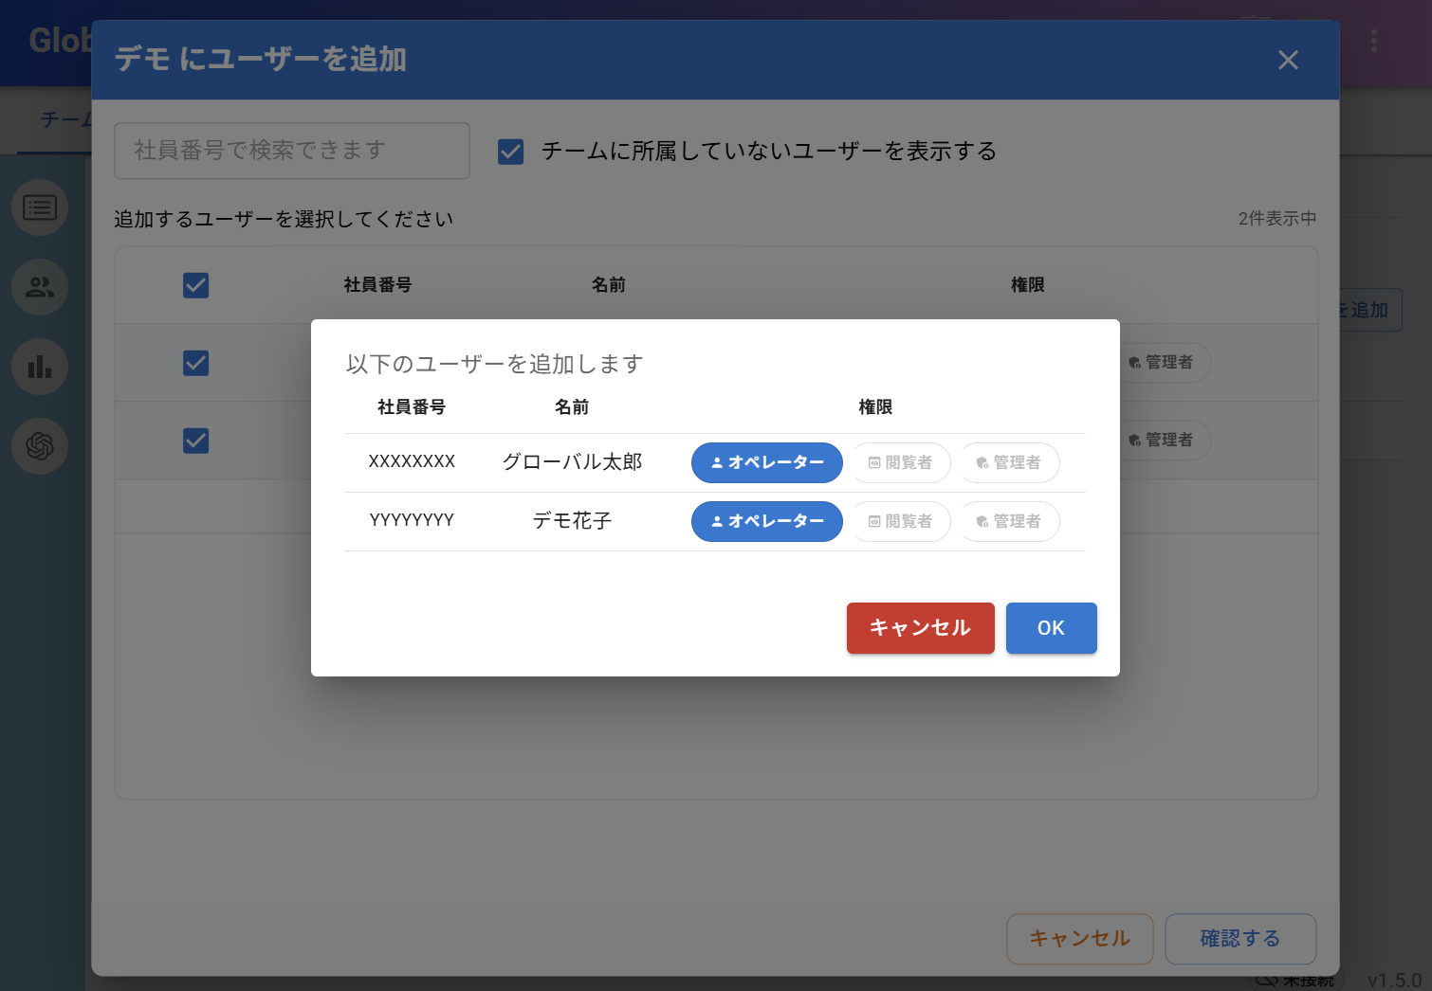This screenshot has width=1432, height=991.
Task: Set グローバル太郎 role to 閲覧者
Action: click(x=901, y=462)
